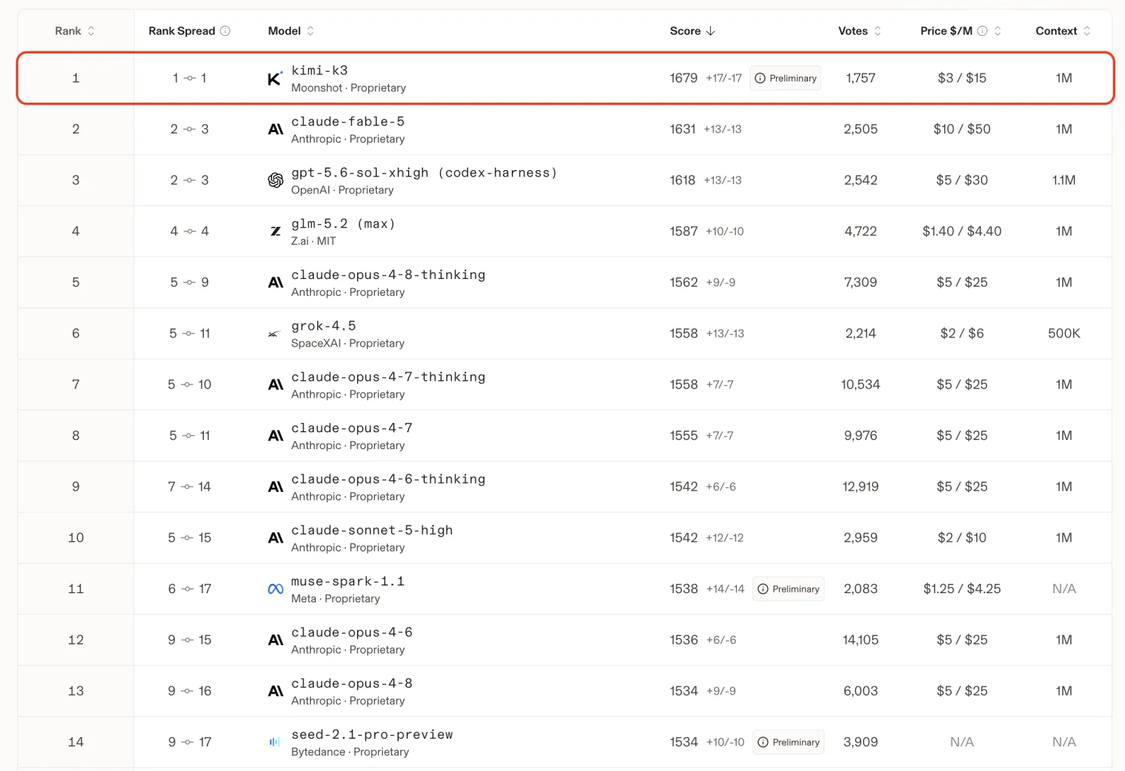Click the SpaceXAI · Proprietary label
Image resolution: width=1125 pixels, height=771 pixels.
tap(348, 344)
